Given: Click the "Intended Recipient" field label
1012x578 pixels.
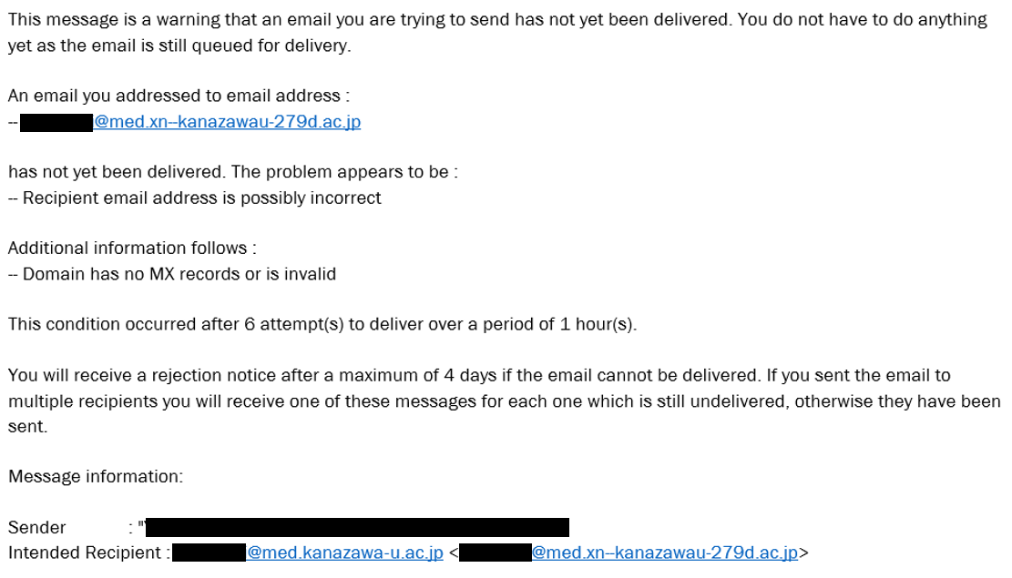Looking at the screenshot, I should (85, 553).
